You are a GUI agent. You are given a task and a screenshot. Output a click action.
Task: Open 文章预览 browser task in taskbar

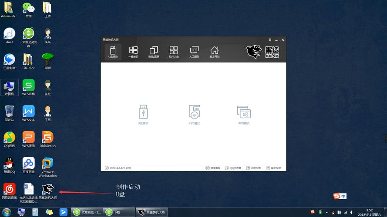(87, 212)
